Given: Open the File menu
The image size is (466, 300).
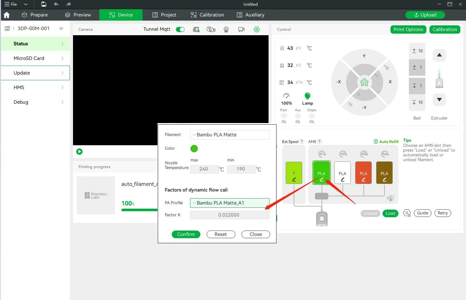Looking at the screenshot, I should pyautogui.click(x=10, y=4).
